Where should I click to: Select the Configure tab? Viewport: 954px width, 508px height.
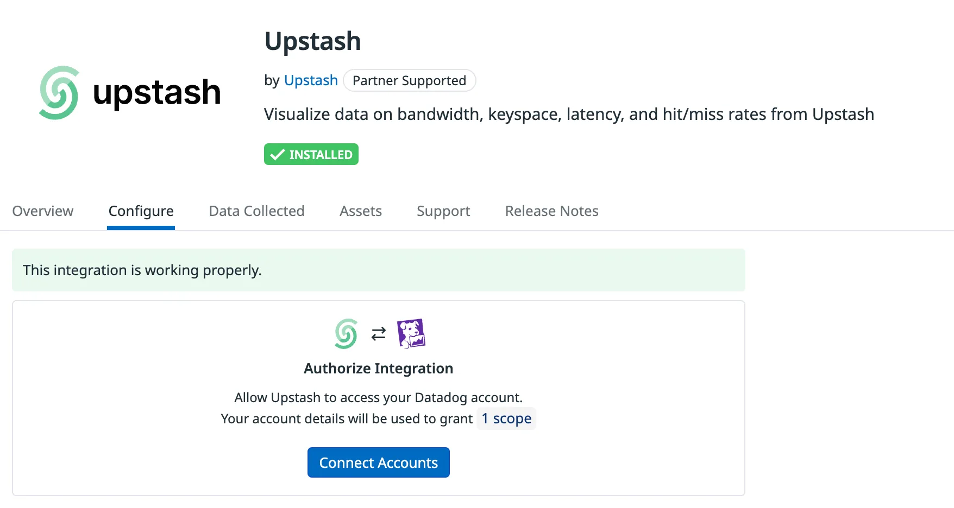(141, 211)
